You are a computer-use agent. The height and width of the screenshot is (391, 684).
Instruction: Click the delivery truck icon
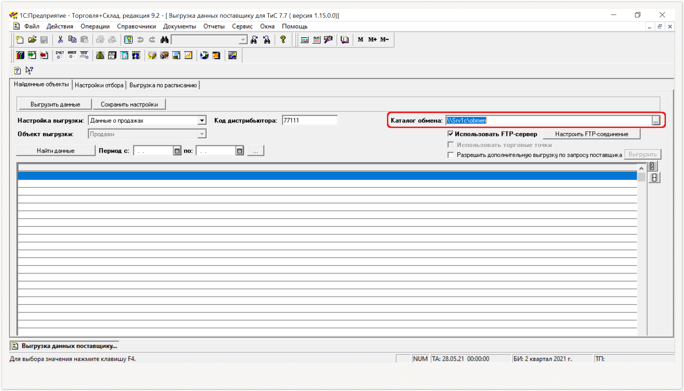click(x=164, y=56)
